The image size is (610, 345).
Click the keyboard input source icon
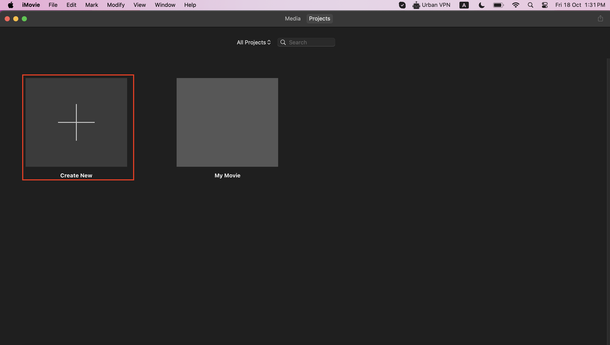tap(464, 5)
